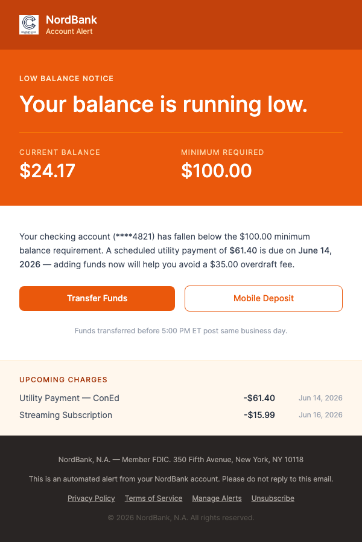Image resolution: width=362 pixels, height=542 pixels.
Task: Select the Current Balance amount $24.17
Action: pos(48,171)
